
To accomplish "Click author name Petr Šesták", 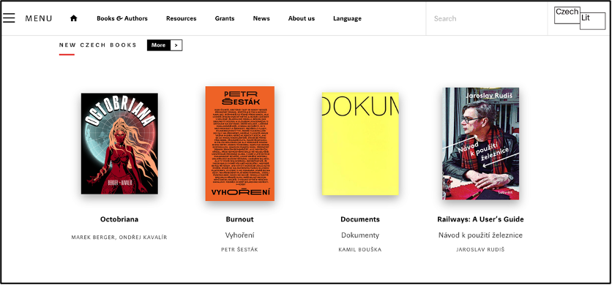I will pyautogui.click(x=239, y=249).
